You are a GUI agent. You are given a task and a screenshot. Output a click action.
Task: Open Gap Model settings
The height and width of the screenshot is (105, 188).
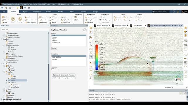(90, 23)
